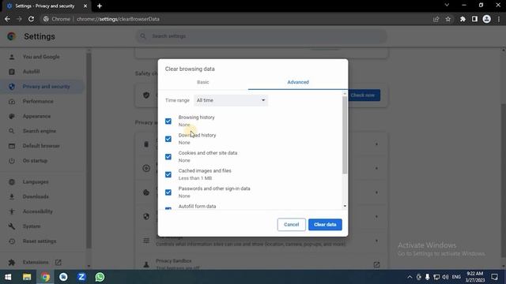Open the Time range dropdown
Image resolution: width=506 pixels, height=284 pixels.
[230, 100]
